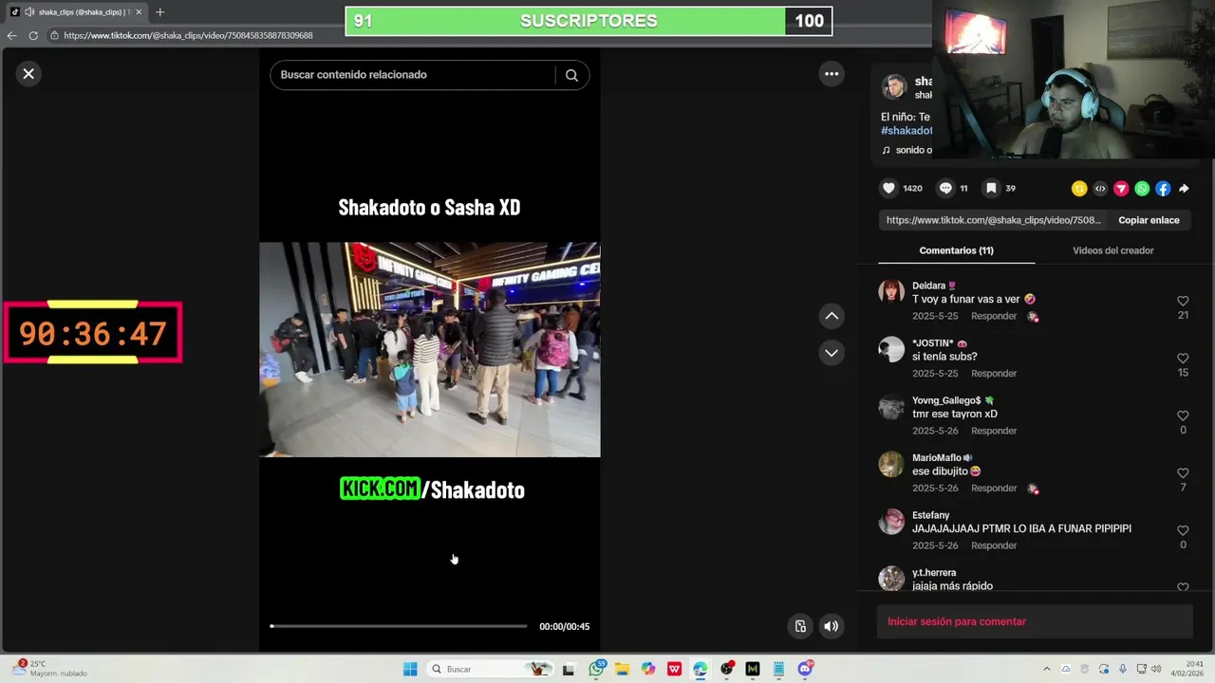Open WhatsApp from the taskbar
The image size is (1215, 683).
click(x=596, y=669)
